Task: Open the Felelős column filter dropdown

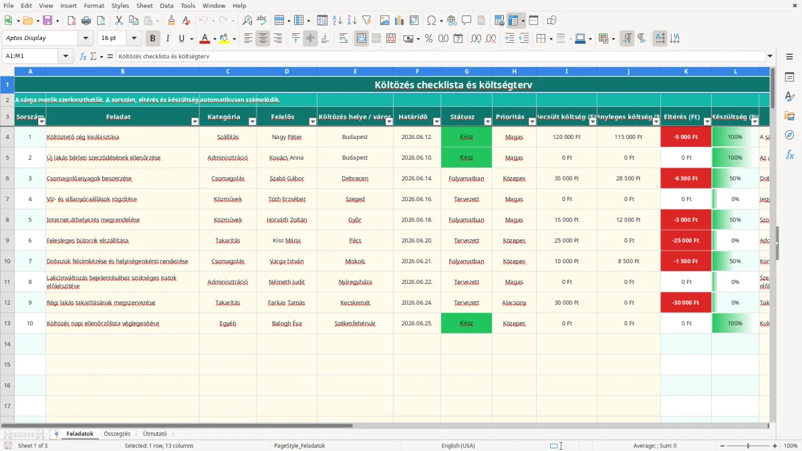Action: pos(312,122)
